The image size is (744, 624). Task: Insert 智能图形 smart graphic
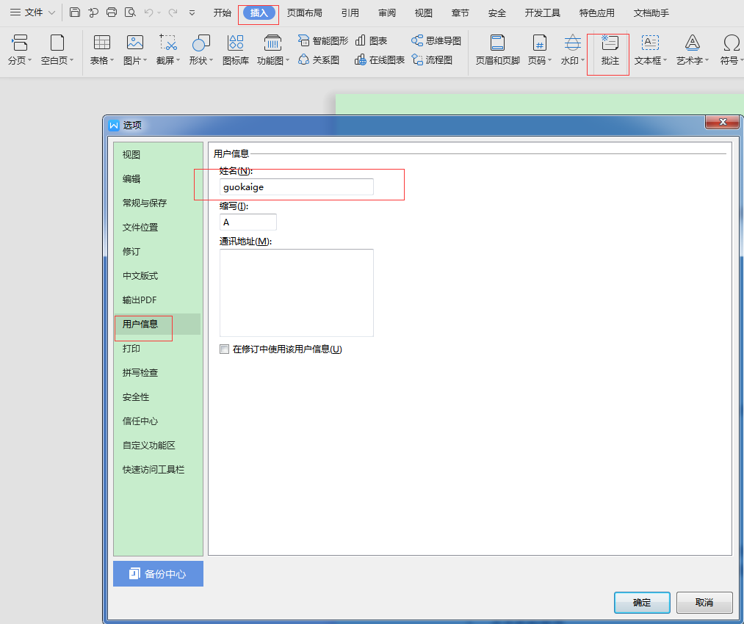click(323, 41)
